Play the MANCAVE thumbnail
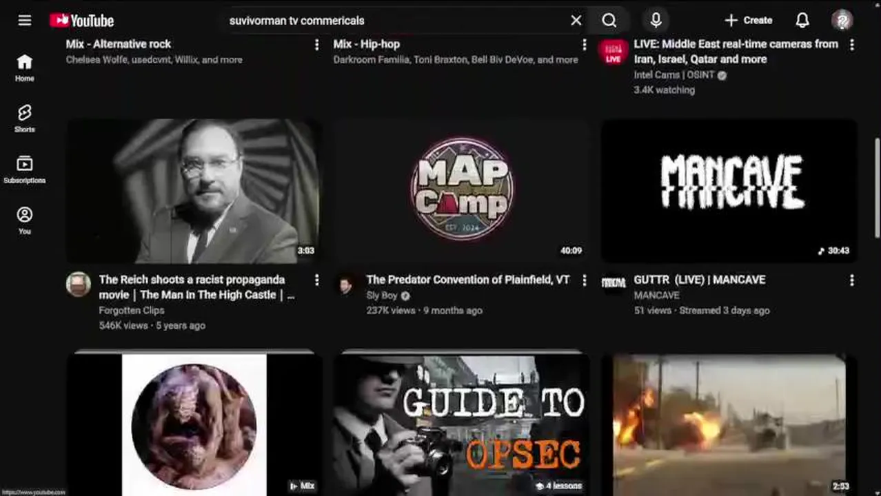Viewport: 881px width, 496px height. tap(729, 191)
